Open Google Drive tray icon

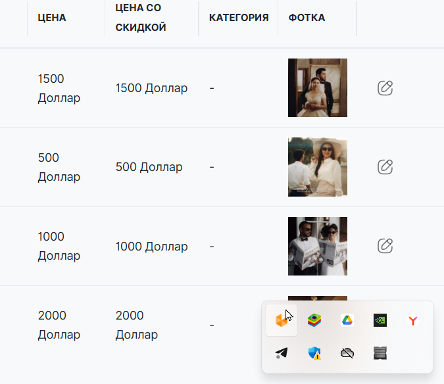347,320
